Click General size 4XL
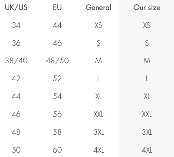This screenshot has height=157, width=174. (x=98, y=150)
